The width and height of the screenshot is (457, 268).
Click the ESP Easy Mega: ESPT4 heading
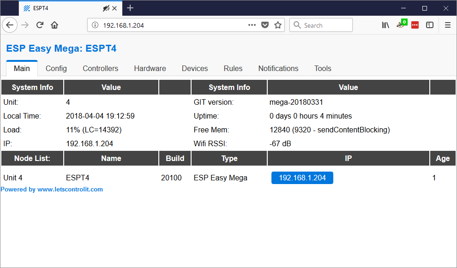coord(61,48)
